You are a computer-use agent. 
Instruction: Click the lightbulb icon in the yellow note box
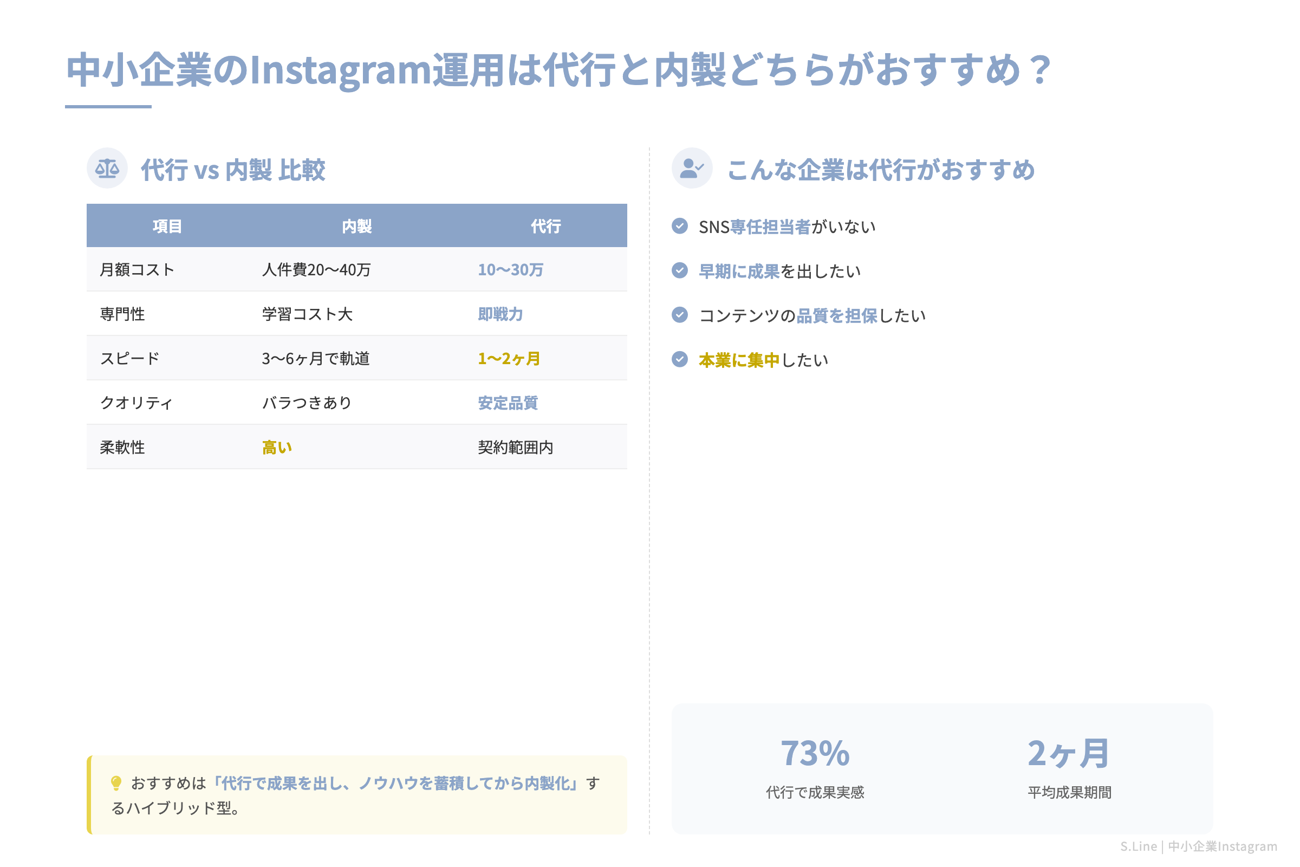point(116,781)
